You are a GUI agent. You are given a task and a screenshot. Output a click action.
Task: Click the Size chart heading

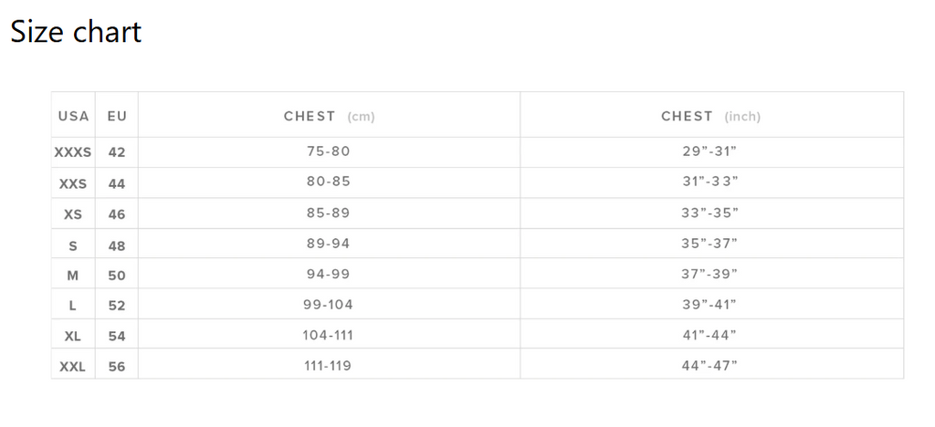pyautogui.click(x=76, y=32)
